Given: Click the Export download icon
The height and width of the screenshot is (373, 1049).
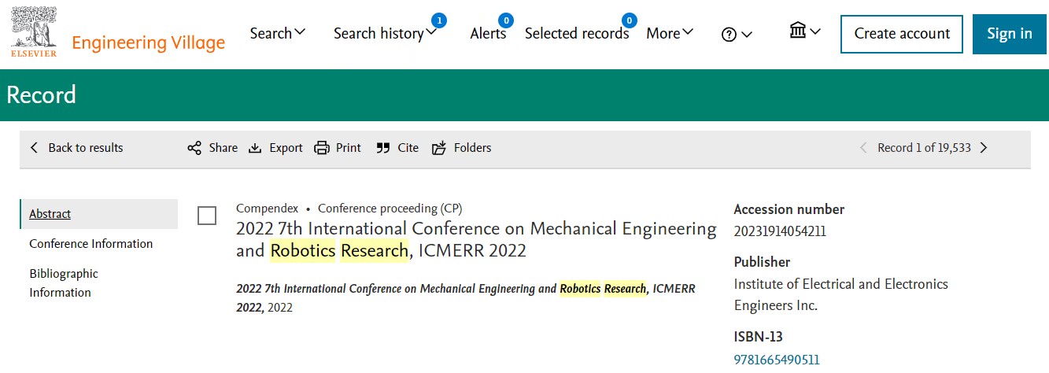Looking at the screenshot, I should 255,148.
